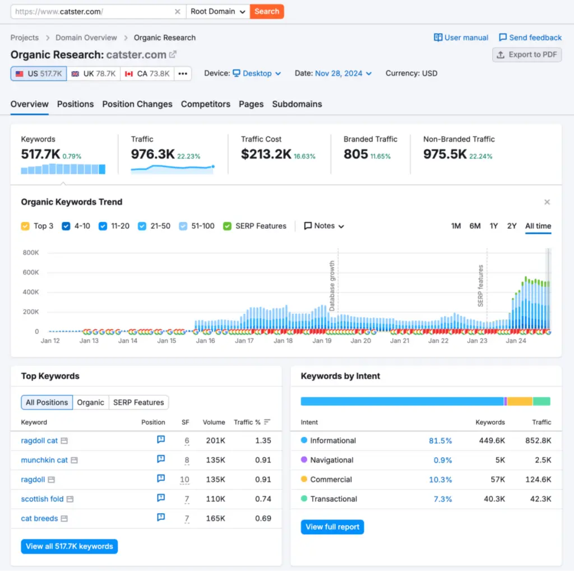Image resolution: width=574 pixels, height=571 pixels.
Task: Disable the 51-100 positions checkbox
Action: pyautogui.click(x=183, y=226)
